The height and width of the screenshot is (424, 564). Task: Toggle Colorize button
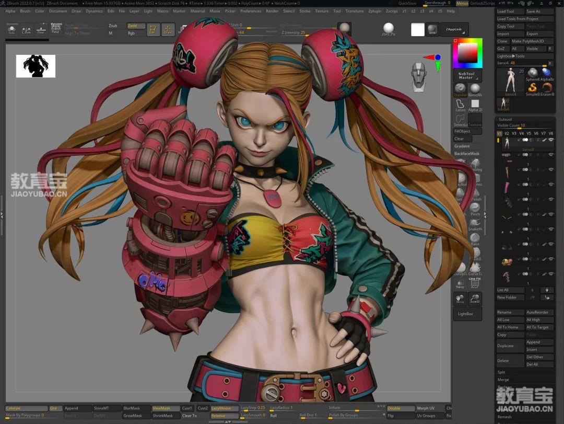pos(26,408)
